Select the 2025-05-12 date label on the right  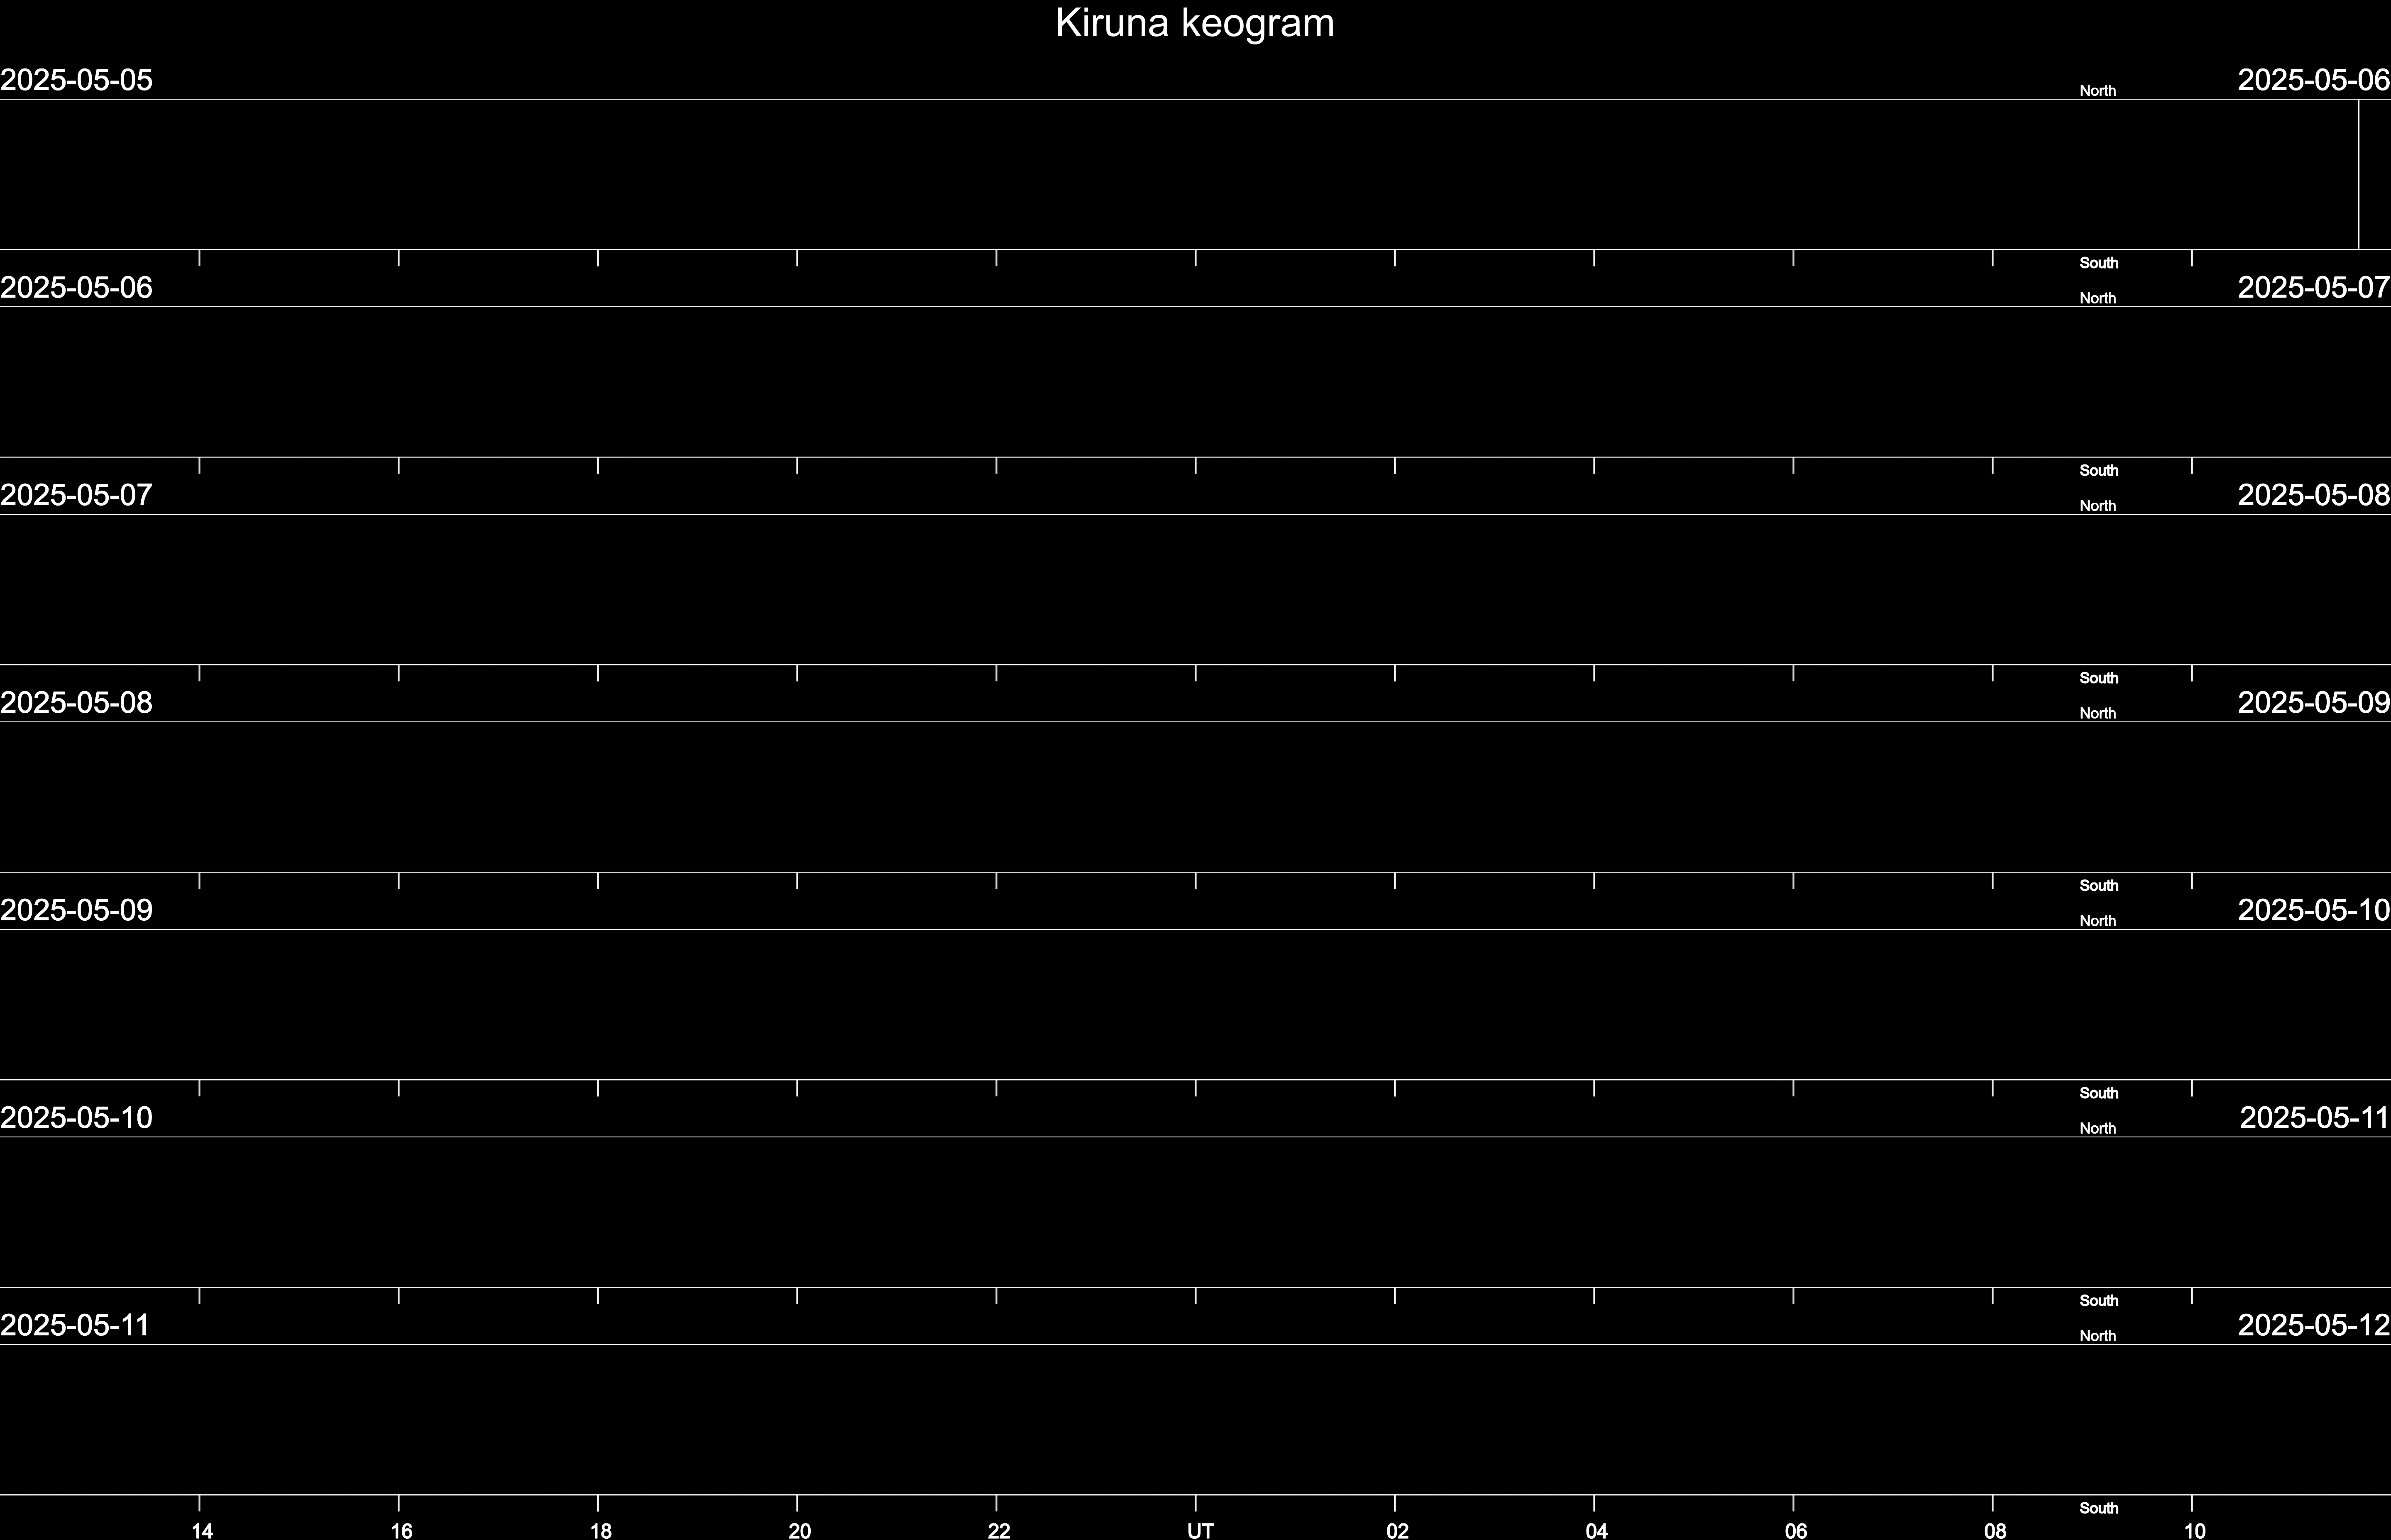[2314, 1325]
